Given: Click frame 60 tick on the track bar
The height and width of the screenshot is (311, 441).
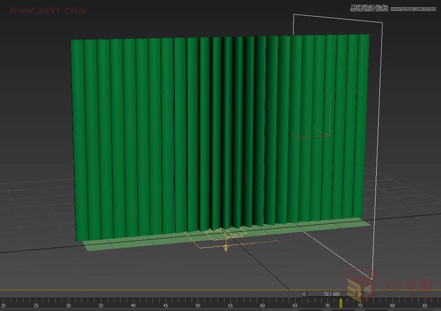Looking at the screenshot, I should point(262,303).
